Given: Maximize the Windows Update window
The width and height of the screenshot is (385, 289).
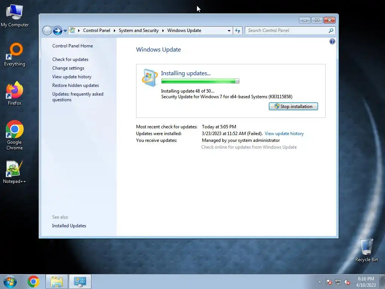Looking at the screenshot, I should pos(317,20).
